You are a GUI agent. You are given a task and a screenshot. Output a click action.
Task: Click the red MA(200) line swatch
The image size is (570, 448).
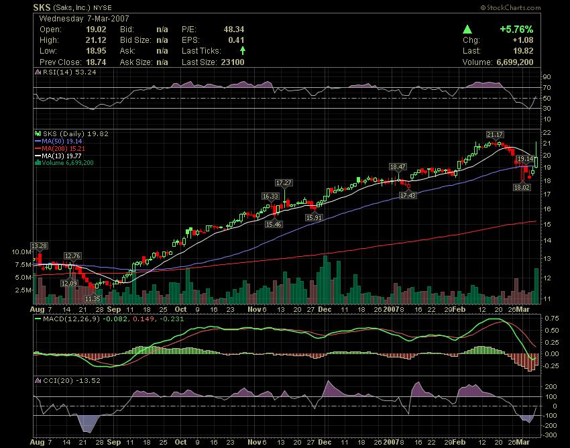(38, 148)
